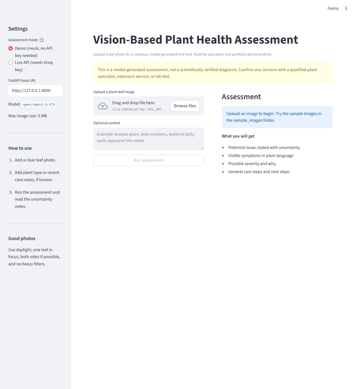This screenshot has height=389, width=355.
Task: Click the 'Good photos' heading
Action: tap(22, 238)
